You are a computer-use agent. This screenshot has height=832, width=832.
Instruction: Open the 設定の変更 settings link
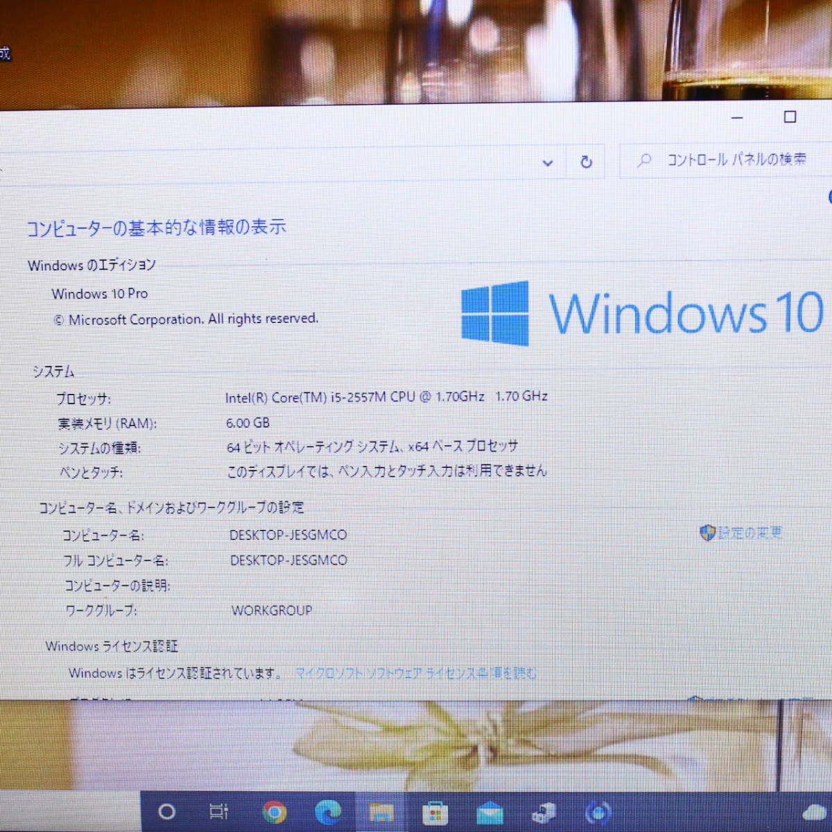point(749,532)
